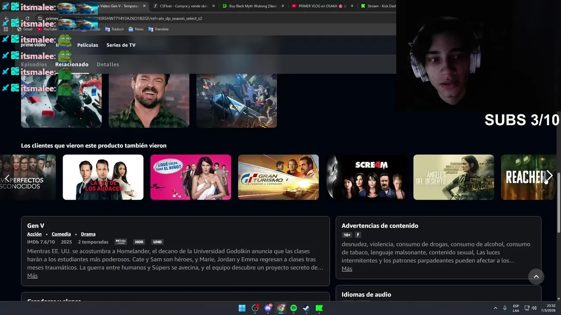Viewport: 561px width, 315px height.
Task: Click the network status tray icon
Action: [x=527, y=308]
